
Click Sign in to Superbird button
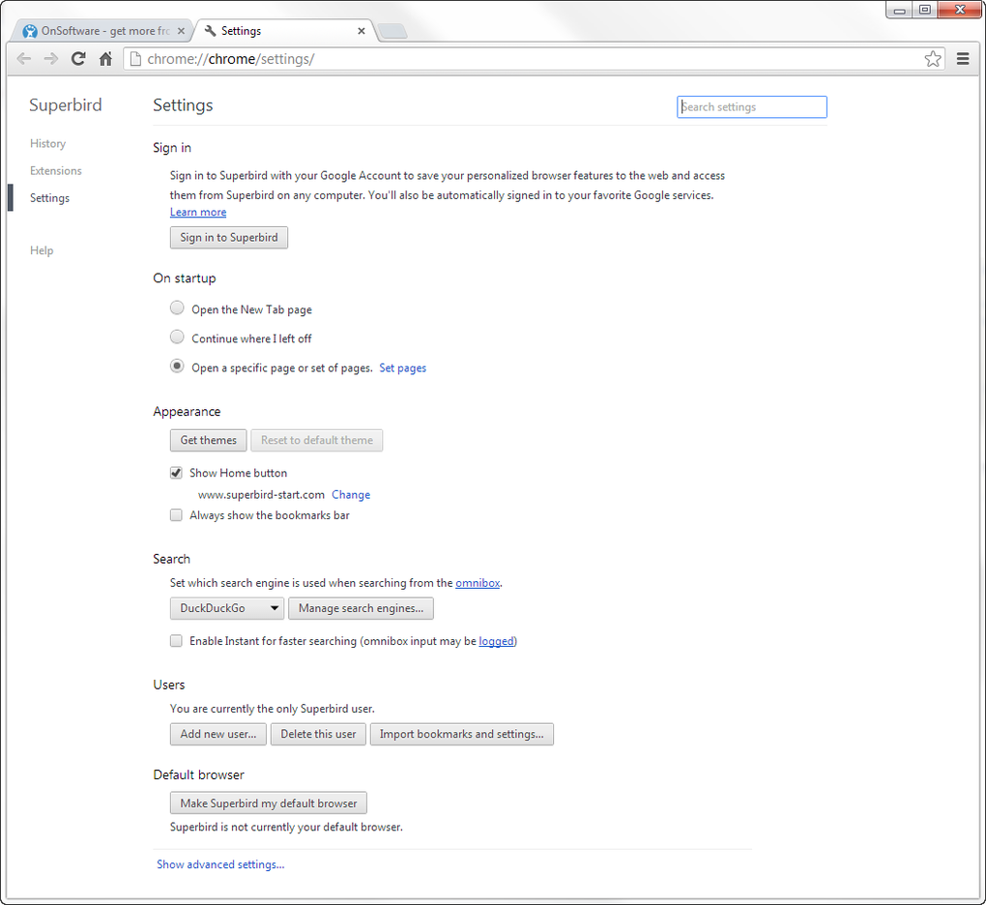[229, 238]
